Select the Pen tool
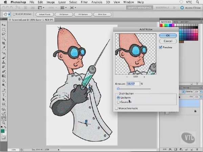The width and height of the screenshot is (203, 152). (x=3, y=90)
